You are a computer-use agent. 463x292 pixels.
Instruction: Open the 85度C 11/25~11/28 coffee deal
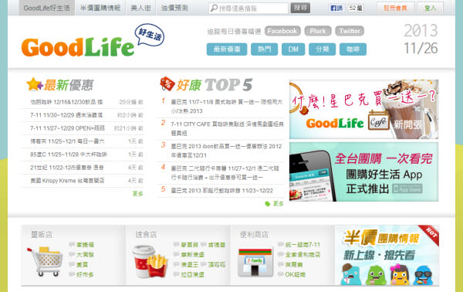click(69, 154)
